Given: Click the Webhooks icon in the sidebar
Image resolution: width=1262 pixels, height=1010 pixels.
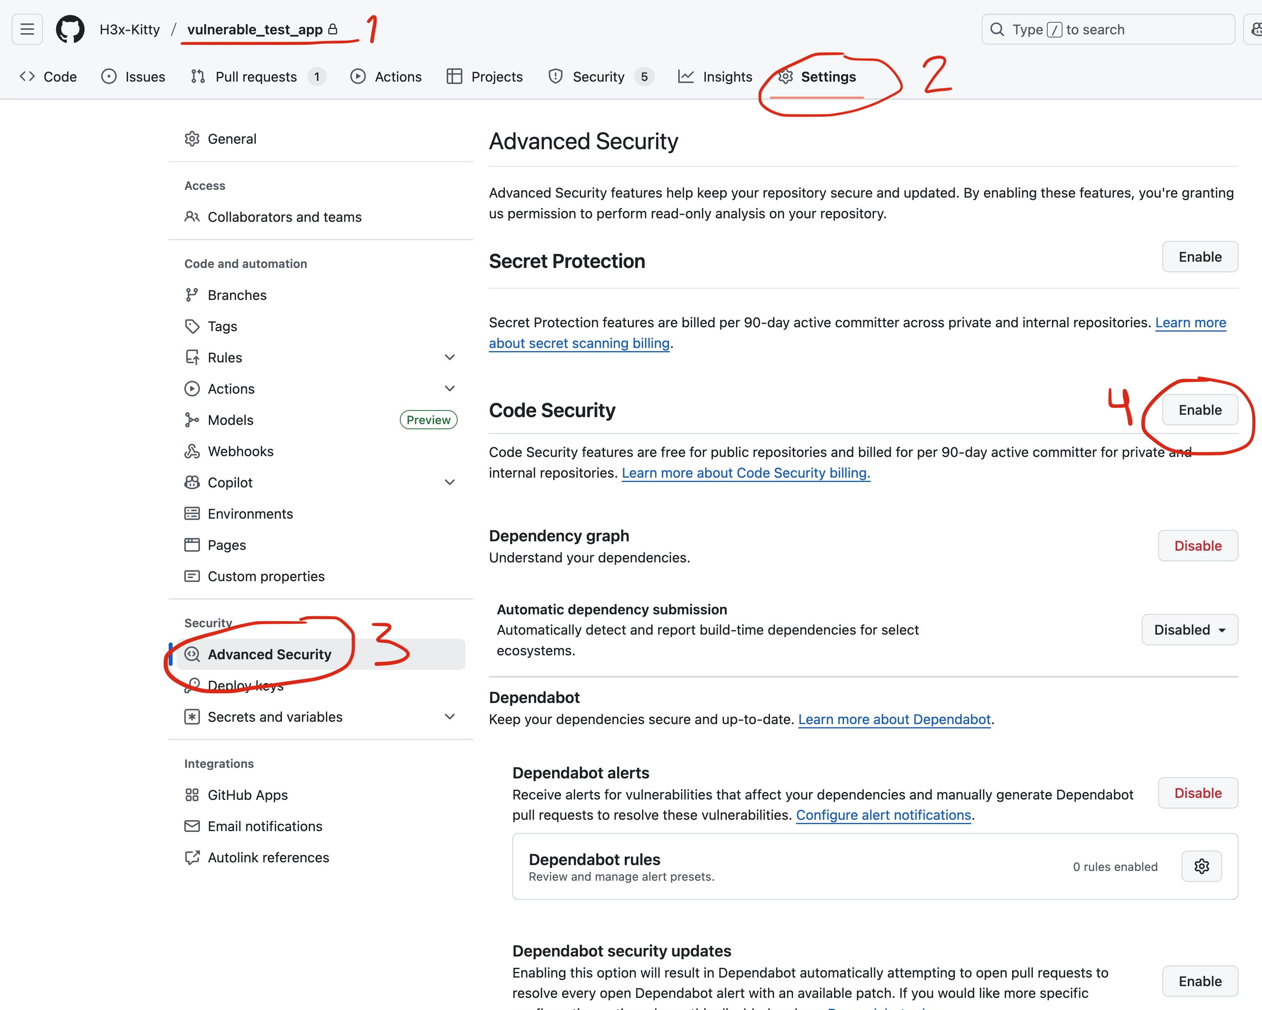Looking at the screenshot, I should click(193, 451).
